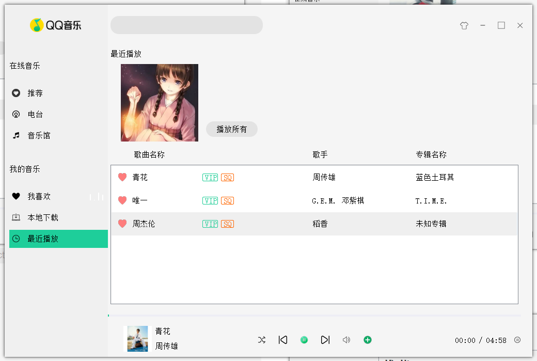Skip to the next track
Viewport: 537px width, 361px height.
(325, 340)
